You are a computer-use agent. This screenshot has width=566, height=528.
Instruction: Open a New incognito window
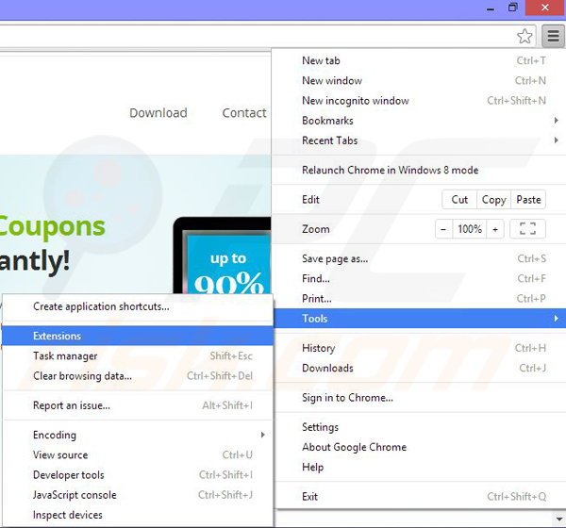(x=420, y=100)
